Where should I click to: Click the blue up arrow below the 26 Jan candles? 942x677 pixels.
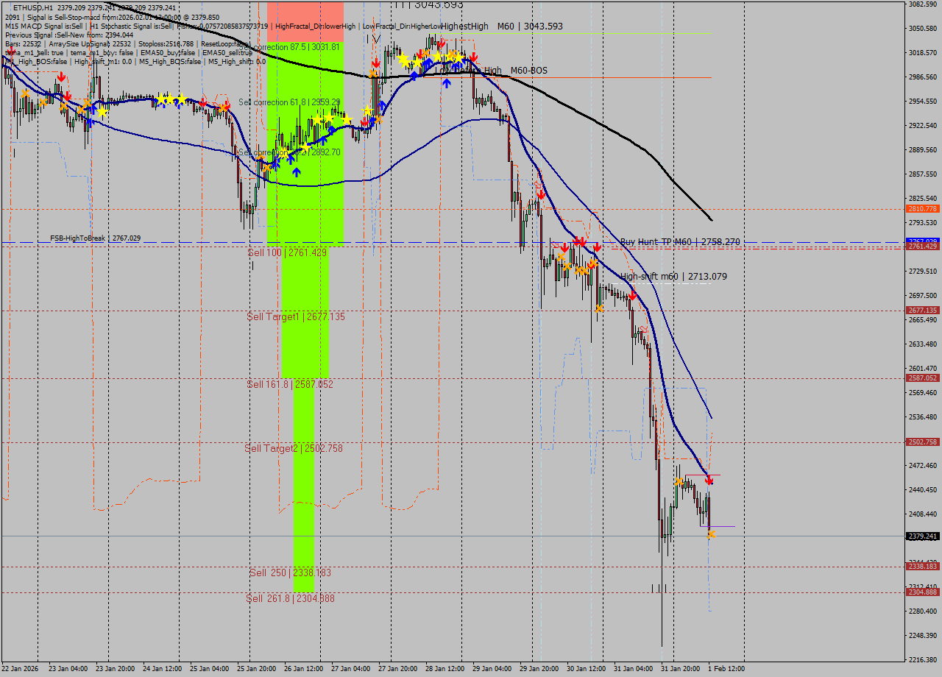click(296, 172)
